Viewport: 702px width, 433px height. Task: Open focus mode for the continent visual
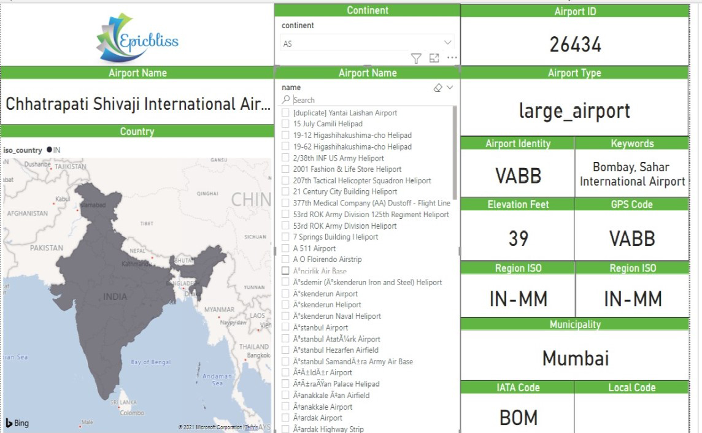click(x=434, y=58)
